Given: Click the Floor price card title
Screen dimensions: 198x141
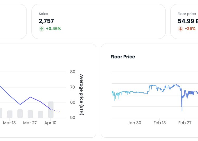Looking at the screenshot, I should coord(187,14).
